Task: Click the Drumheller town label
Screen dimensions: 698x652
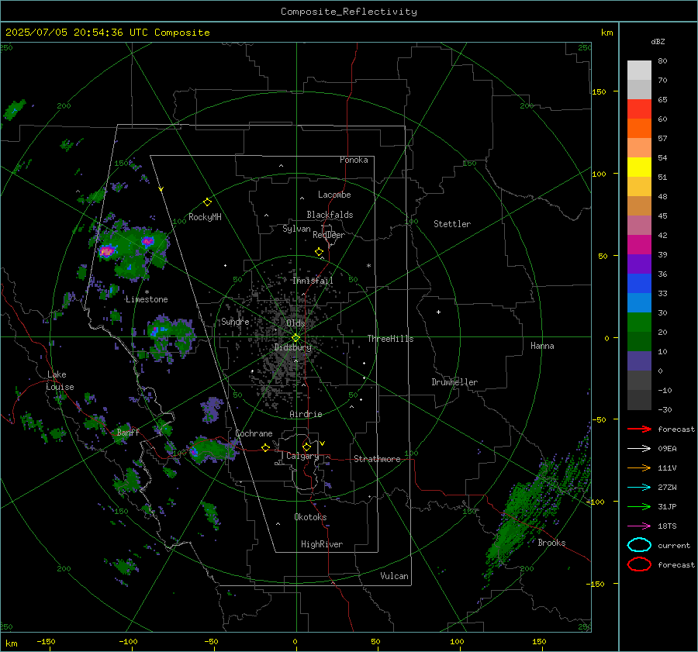Action: pos(454,382)
